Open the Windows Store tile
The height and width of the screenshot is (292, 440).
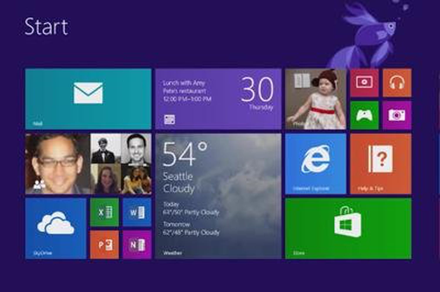point(348,228)
